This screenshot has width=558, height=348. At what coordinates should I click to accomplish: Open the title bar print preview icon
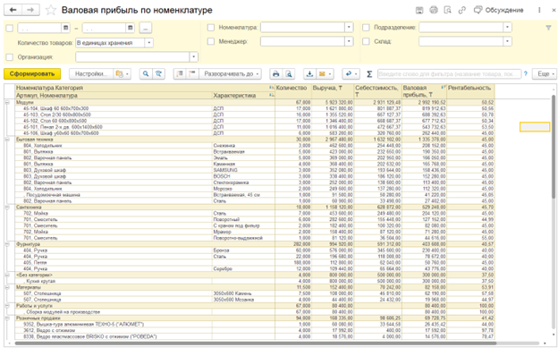[x=448, y=11]
